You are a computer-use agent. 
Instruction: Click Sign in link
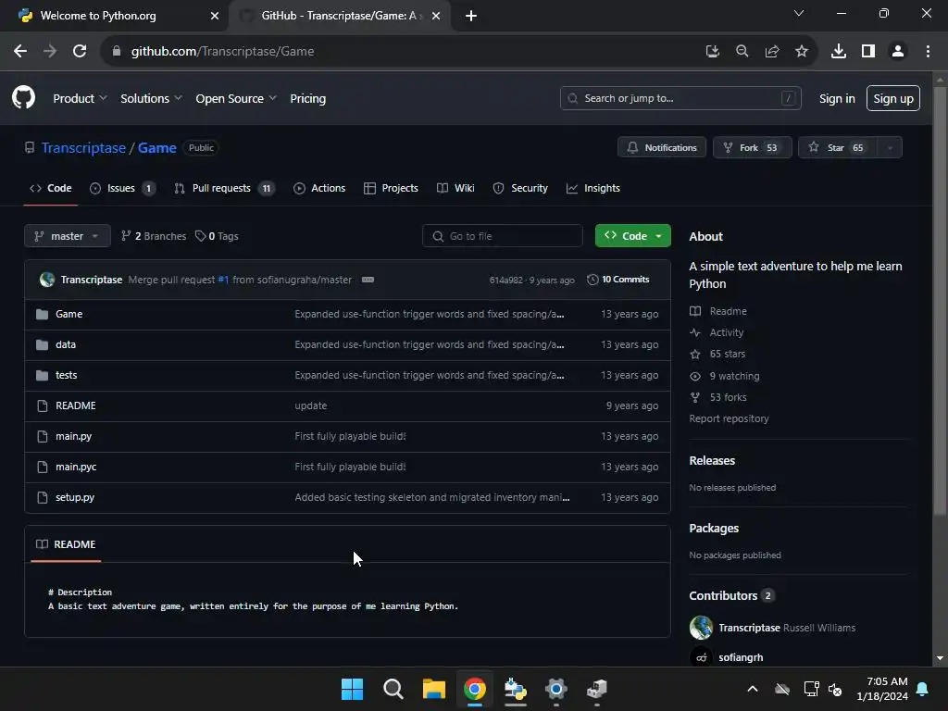pos(837,98)
